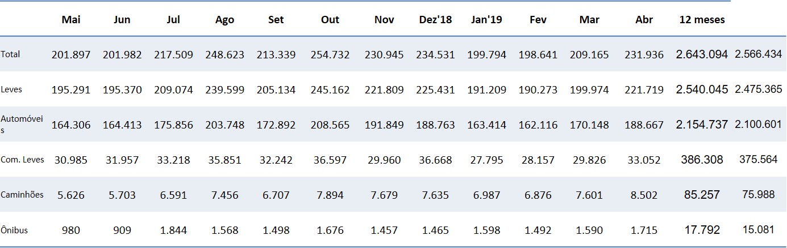Click Com. Leves Abr value 33.052
787x248 pixels.
pos(644,160)
